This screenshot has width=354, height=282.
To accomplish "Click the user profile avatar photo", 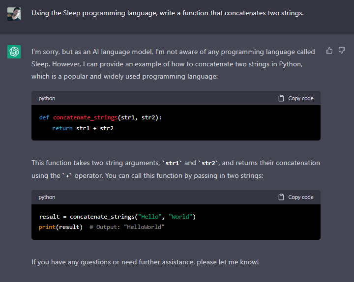I will [14, 14].
